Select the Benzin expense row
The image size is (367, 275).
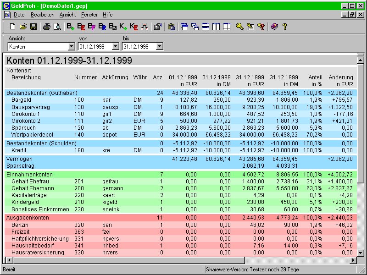(x=181, y=225)
